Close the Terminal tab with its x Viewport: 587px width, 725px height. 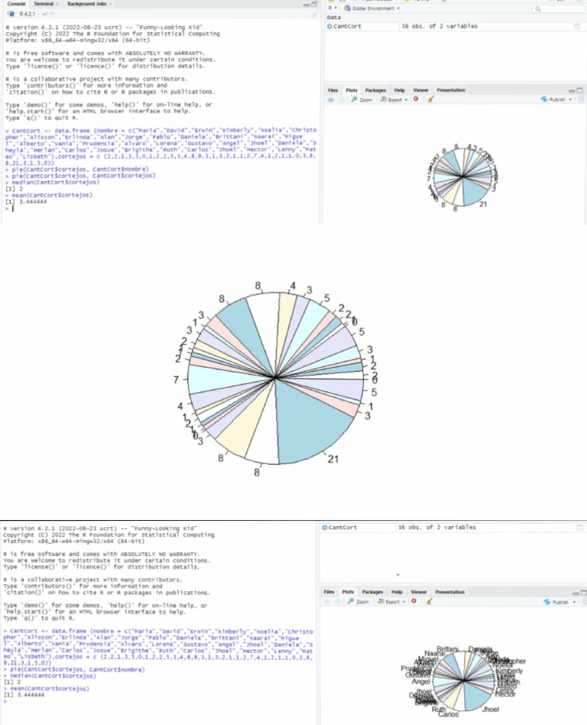pos(57,4)
